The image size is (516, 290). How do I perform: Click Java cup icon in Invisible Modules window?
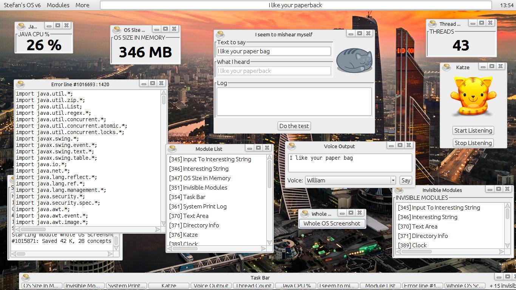click(x=399, y=190)
